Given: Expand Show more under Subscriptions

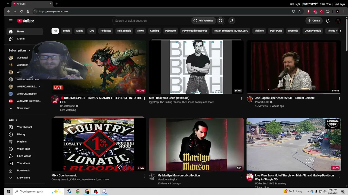Looking at the screenshot, I should pos(24,108).
